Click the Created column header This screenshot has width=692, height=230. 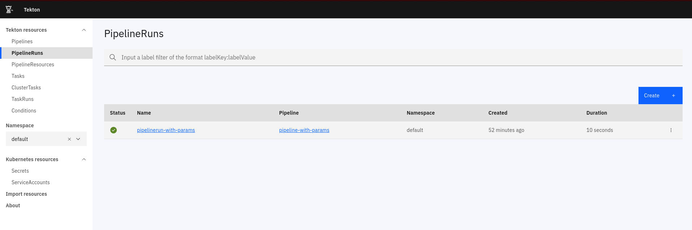[x=498, y=113]
